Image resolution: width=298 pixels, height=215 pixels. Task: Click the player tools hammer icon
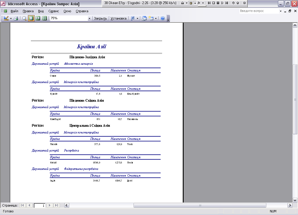tap(199, 3)
